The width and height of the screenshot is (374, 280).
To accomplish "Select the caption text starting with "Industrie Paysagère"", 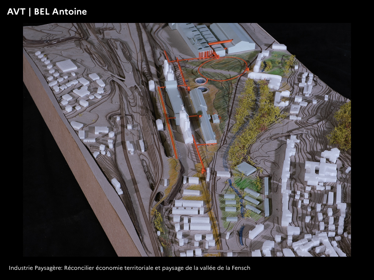I will [x=129, y=268].
